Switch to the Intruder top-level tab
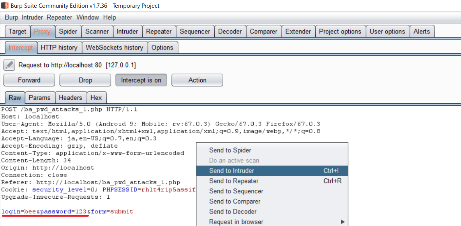Screen dimensions: 461x226 coord(127,32)
